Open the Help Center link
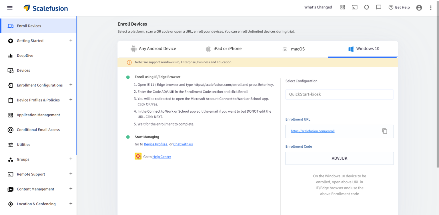 (161, 157)
